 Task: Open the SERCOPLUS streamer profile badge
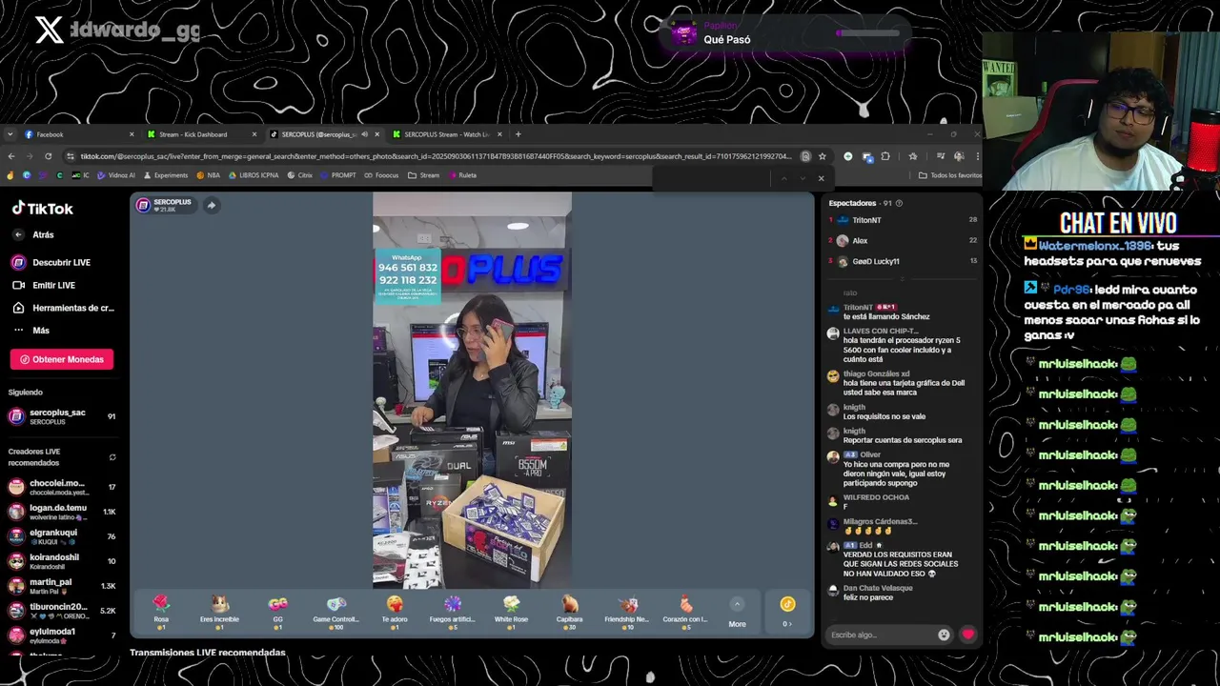coord(164,205)
